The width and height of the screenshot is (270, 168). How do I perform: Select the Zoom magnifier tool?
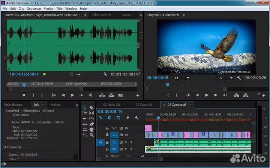point(91,135)
